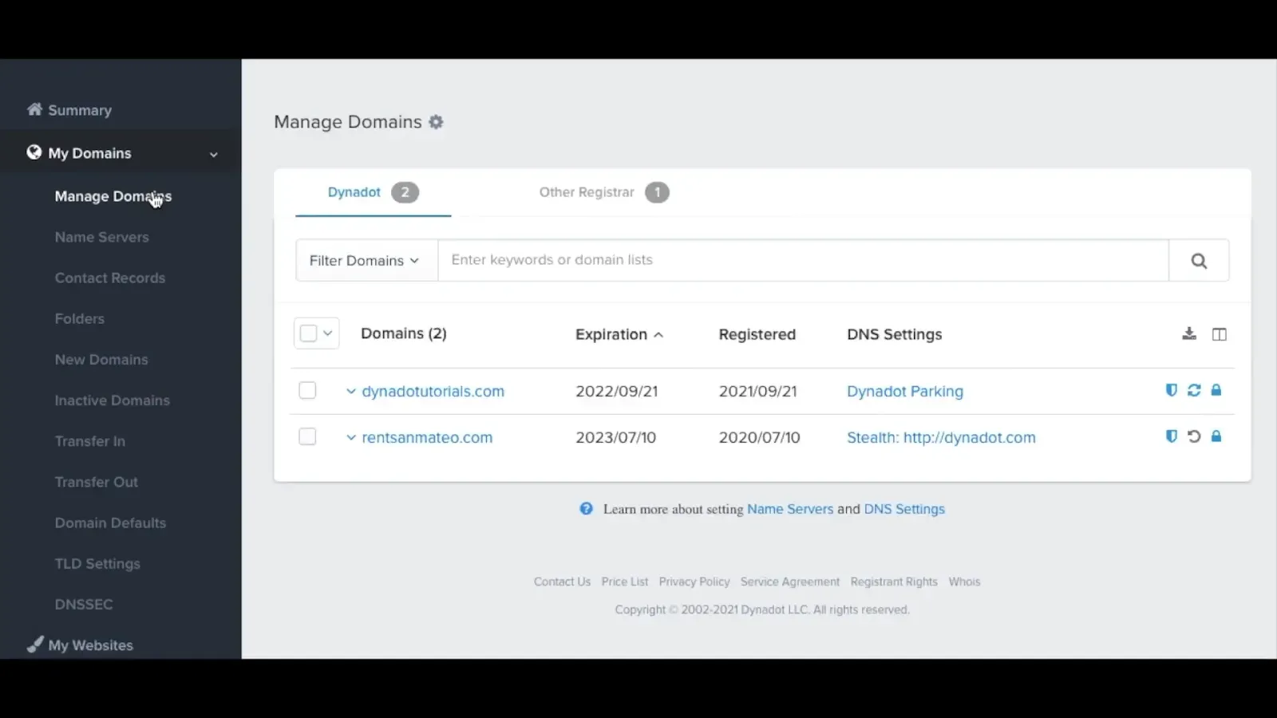Open the Privacy Policy footer link
The height and width of the screenshot is (718, 1277).
[x=694, y=582]
